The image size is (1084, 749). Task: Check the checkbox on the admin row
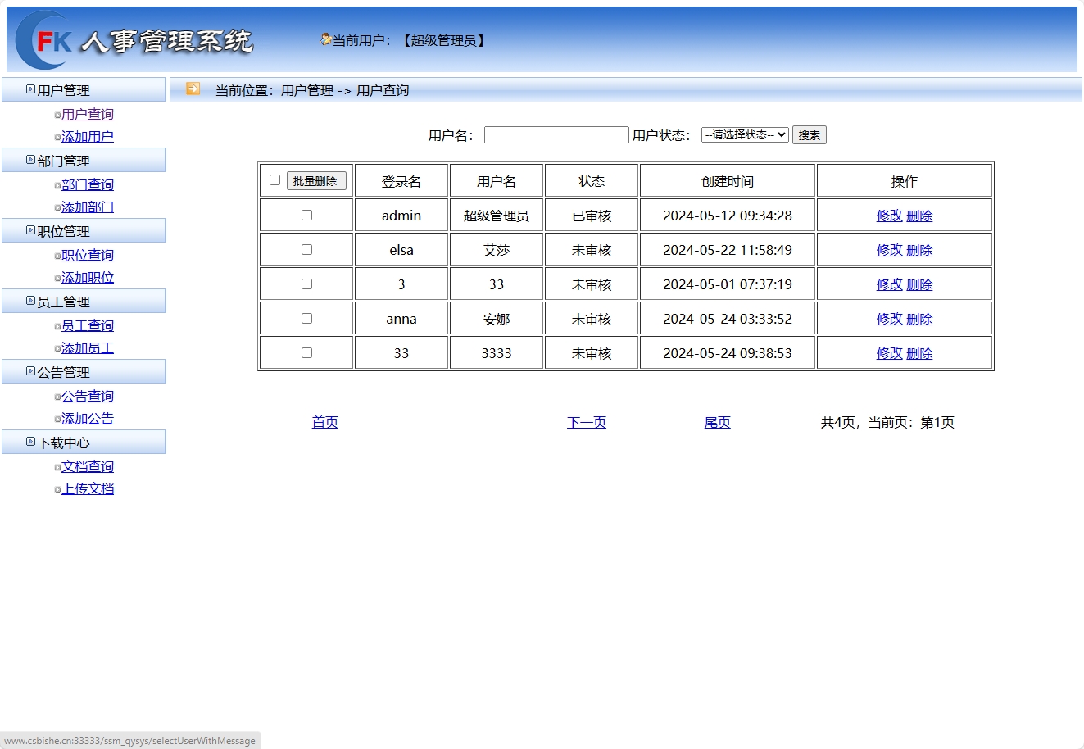[x=306, y=215]
